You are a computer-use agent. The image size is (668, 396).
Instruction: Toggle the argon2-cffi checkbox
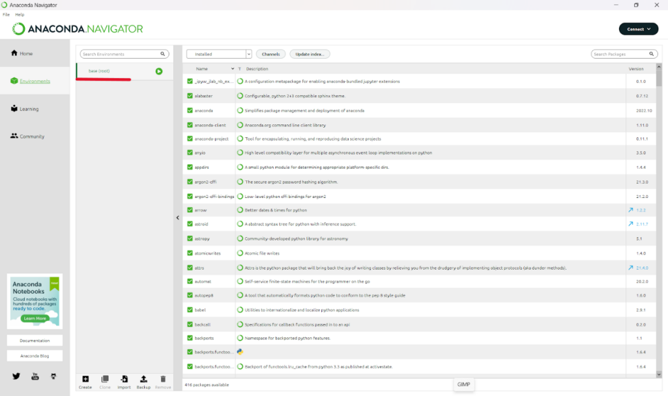pos(190,182)
